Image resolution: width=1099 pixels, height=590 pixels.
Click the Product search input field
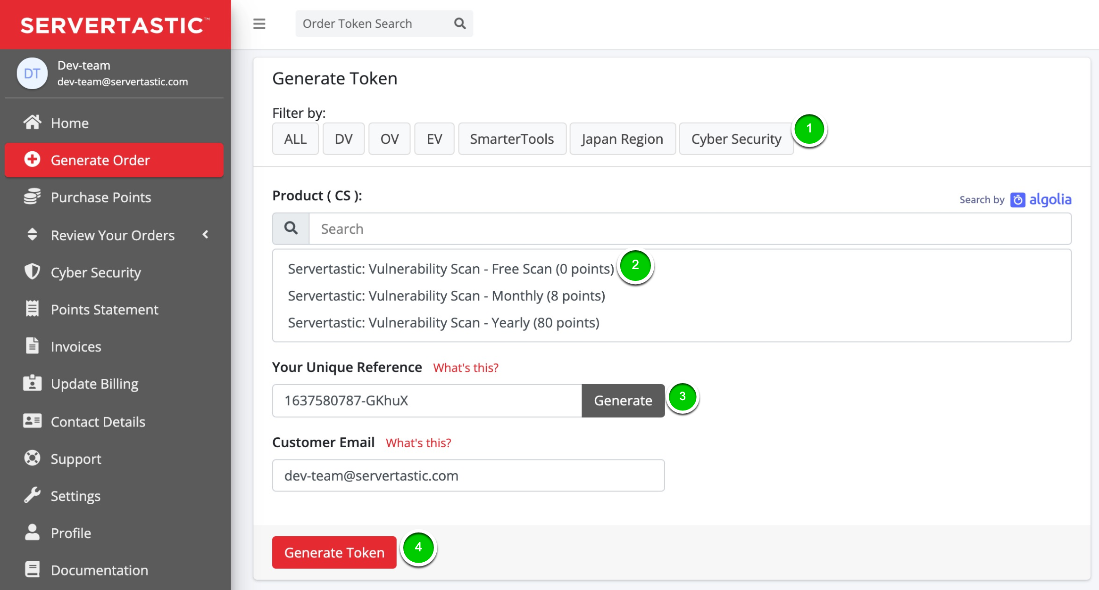(690, 229)
